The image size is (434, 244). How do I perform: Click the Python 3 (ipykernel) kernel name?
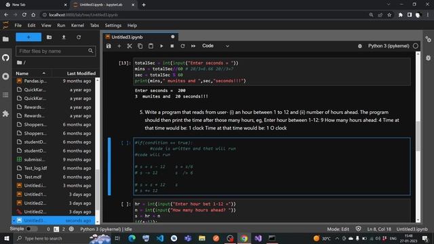point(389,46)
